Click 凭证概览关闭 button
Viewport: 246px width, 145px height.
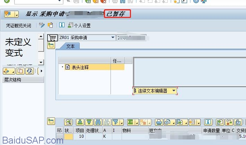19,26
